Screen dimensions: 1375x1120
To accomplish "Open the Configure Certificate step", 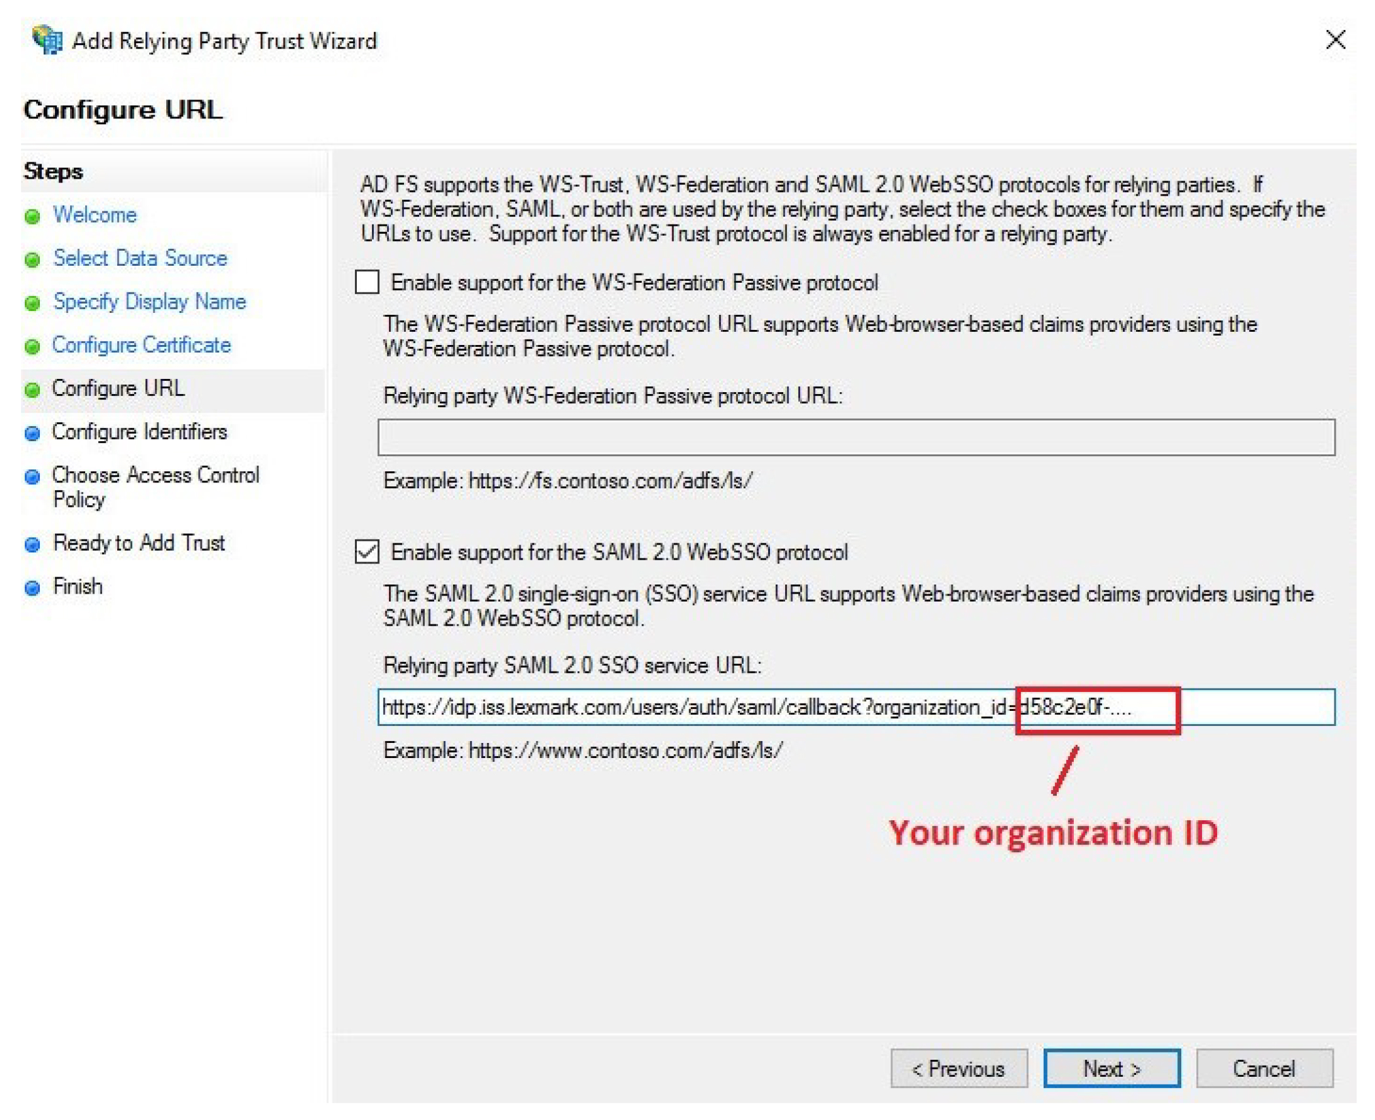I will [x=141, y=345].
